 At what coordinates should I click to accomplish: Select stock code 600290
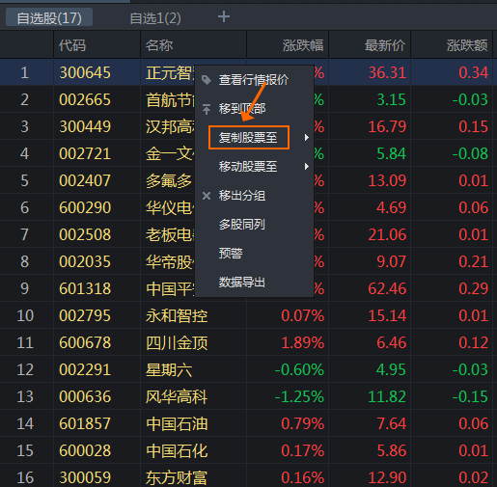coord(85,207)
